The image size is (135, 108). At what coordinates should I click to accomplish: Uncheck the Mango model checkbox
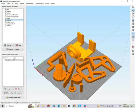6,11
